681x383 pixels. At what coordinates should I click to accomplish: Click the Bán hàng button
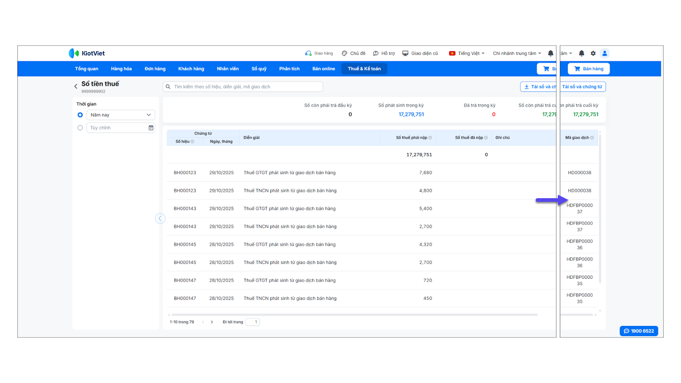589,69
